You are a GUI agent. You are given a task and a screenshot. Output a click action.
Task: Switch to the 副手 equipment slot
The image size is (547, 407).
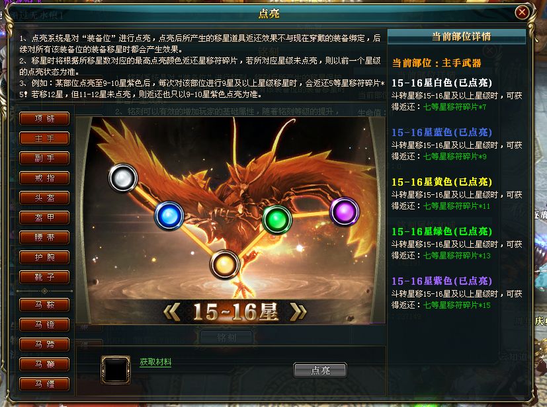point(44,158)
